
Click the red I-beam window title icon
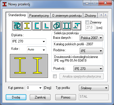(x=5, y=4)
